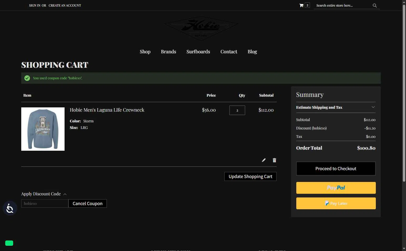
Task: Click the quantity input field
Action: pyautogui.click(x=237, y=110)
